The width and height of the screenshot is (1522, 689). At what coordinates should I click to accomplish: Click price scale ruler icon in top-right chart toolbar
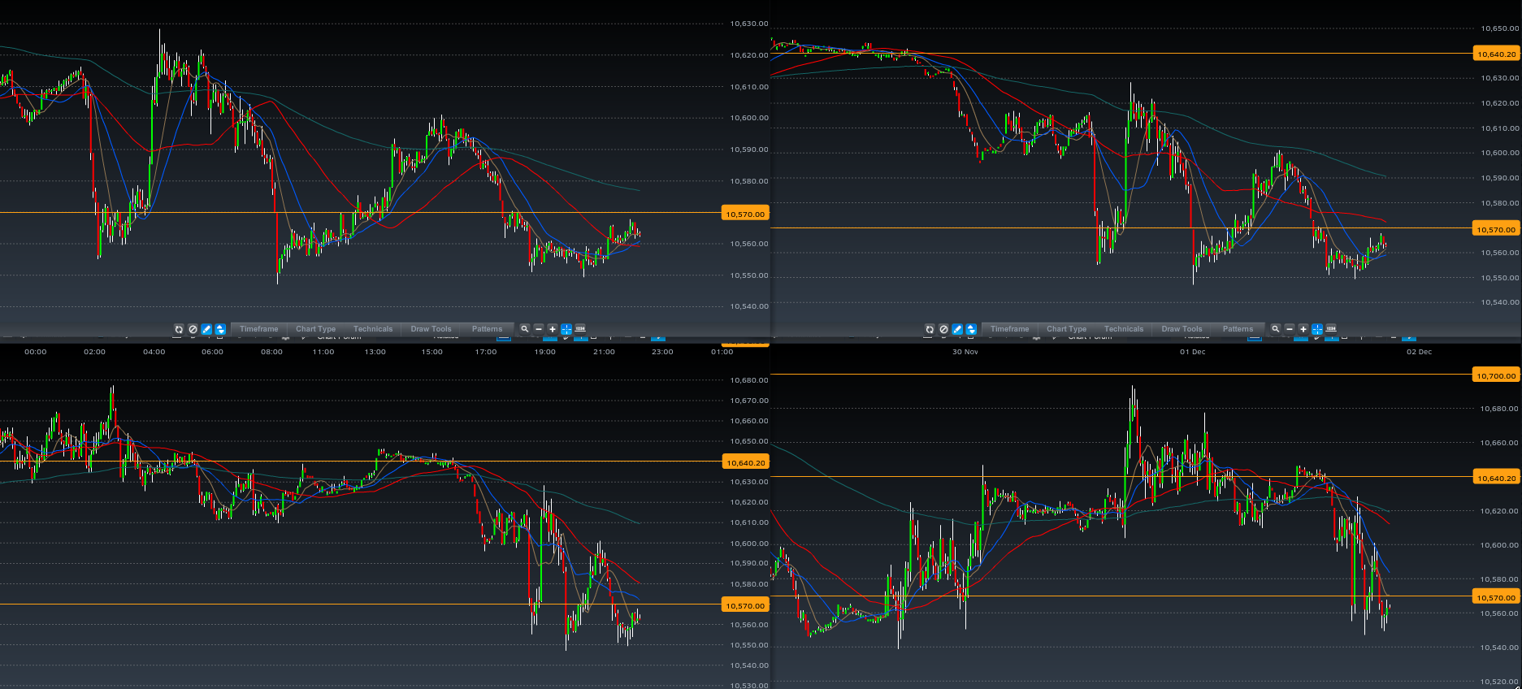click(1331, 329)
